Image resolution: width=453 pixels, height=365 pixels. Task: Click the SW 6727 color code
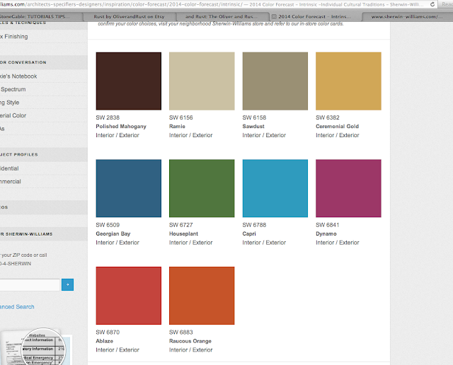point(181,225)
